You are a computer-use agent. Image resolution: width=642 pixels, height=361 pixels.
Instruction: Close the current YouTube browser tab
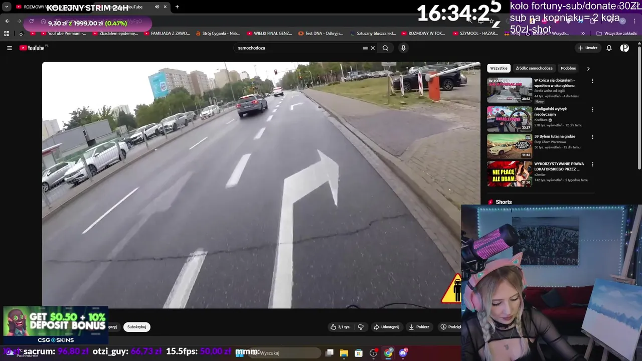click(x=165, y=7)
